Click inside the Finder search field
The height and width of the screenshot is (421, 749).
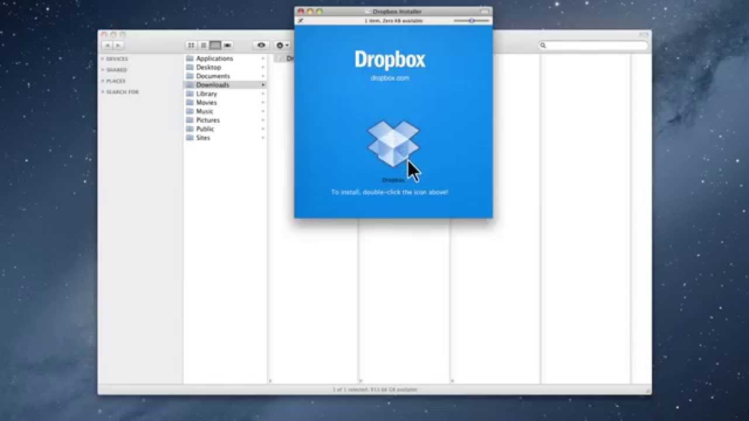coord(593,45)
